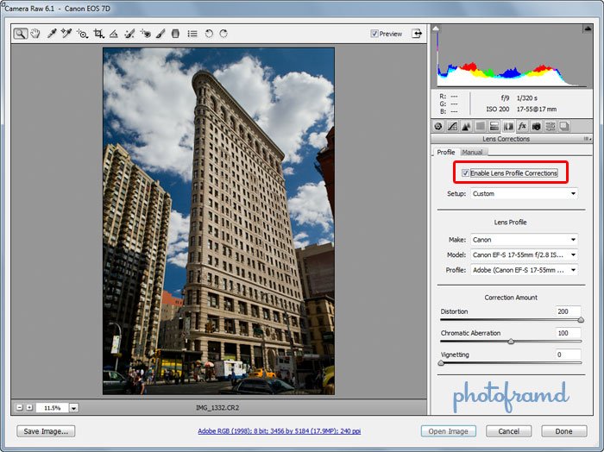Open the Camera Calibration panel tab
The image size is (604, 452).
(x=536, y=126)
